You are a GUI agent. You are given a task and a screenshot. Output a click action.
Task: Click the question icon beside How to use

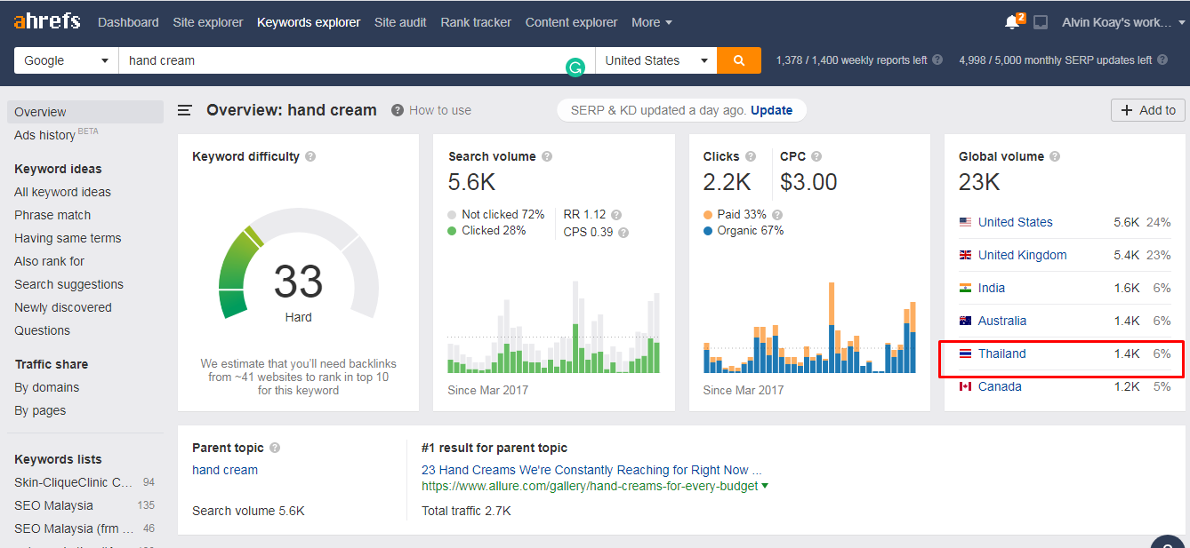(x=397, y=110)
